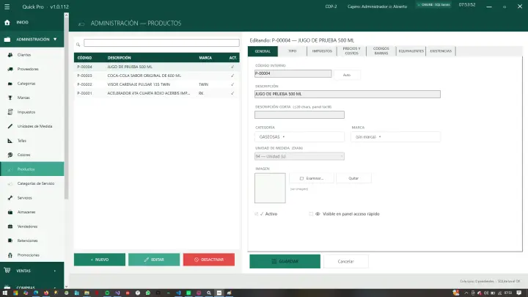Switch to the Impuestos tab

click(322, 51)
